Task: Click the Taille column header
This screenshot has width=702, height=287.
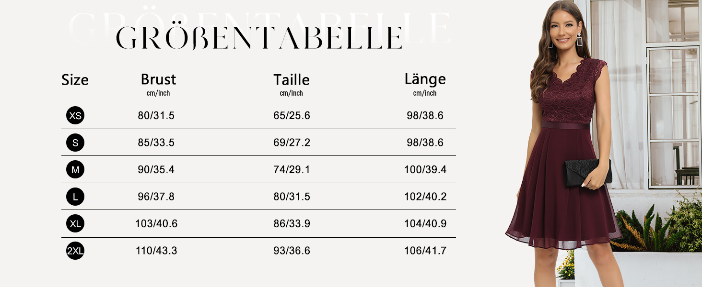Action: 292,79
